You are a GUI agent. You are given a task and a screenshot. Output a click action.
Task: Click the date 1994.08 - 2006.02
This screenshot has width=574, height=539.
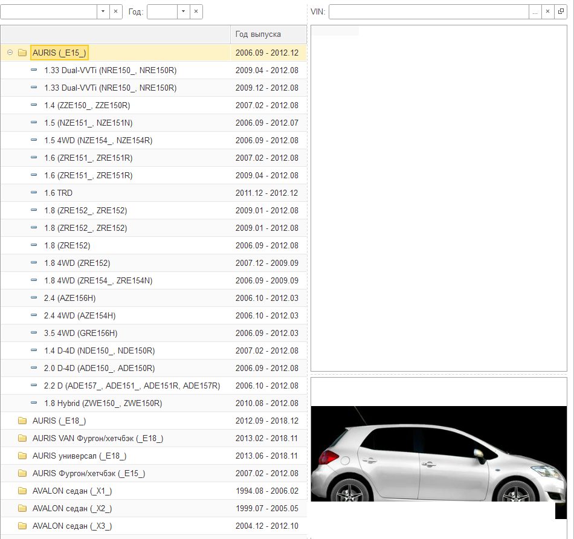pos(267,491)
